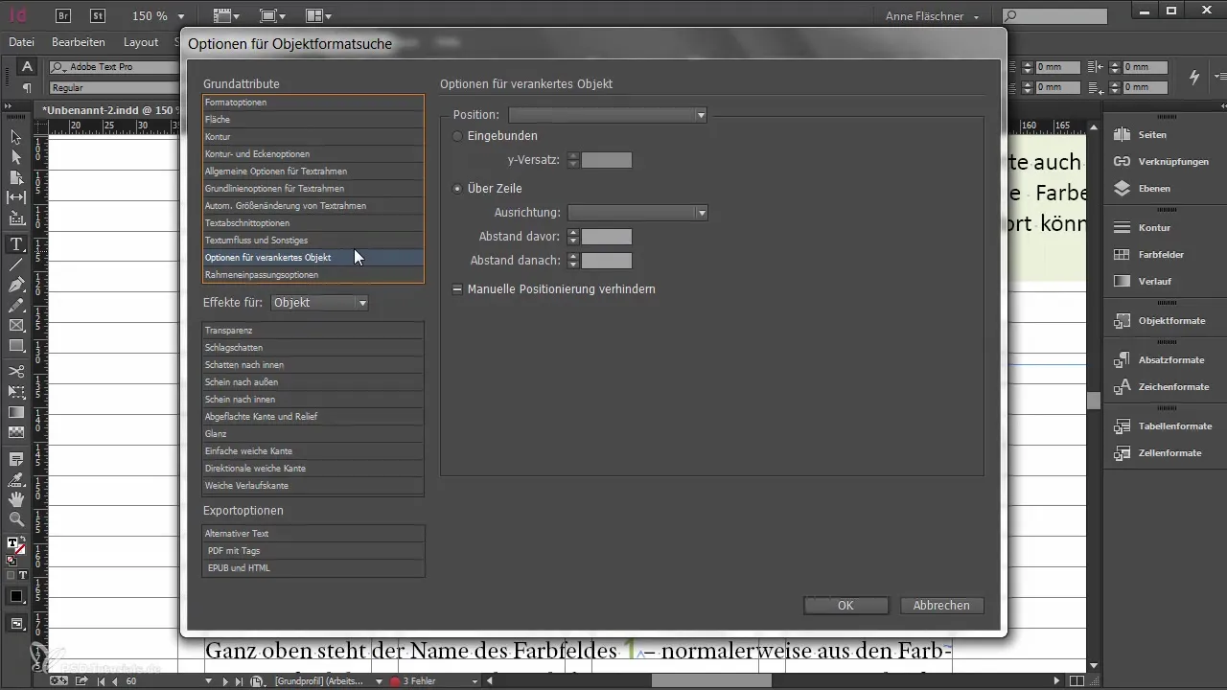This screenshot has width=1227, height=690.
Task: Select the Line tool
Action: 16,264
